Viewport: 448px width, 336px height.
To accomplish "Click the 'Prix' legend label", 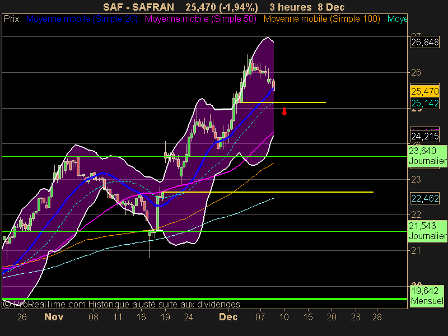I will [x=11, y=19].
